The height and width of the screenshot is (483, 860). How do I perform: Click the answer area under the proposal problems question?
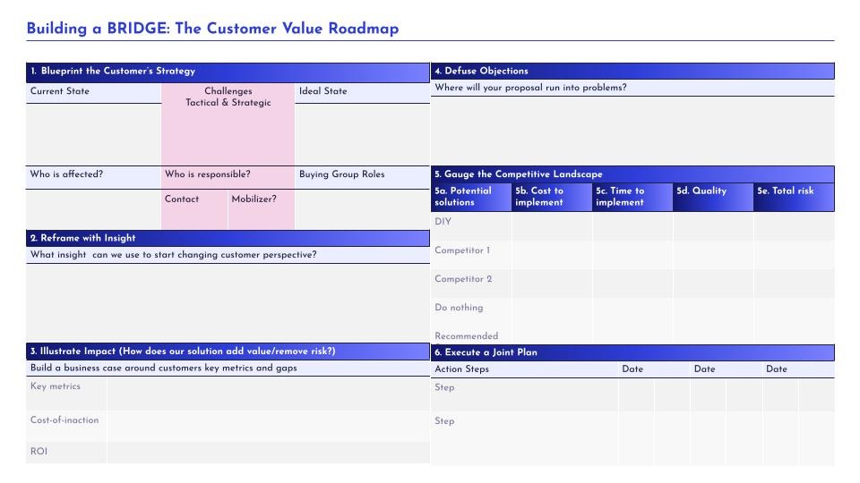pyautogui.click(x=632, y=131)
